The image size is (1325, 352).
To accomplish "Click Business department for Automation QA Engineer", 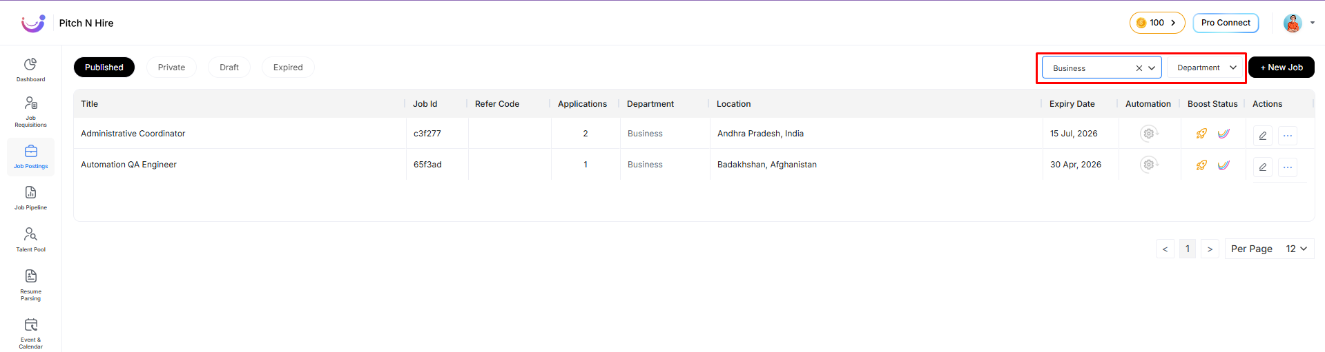I will point(645,165).
